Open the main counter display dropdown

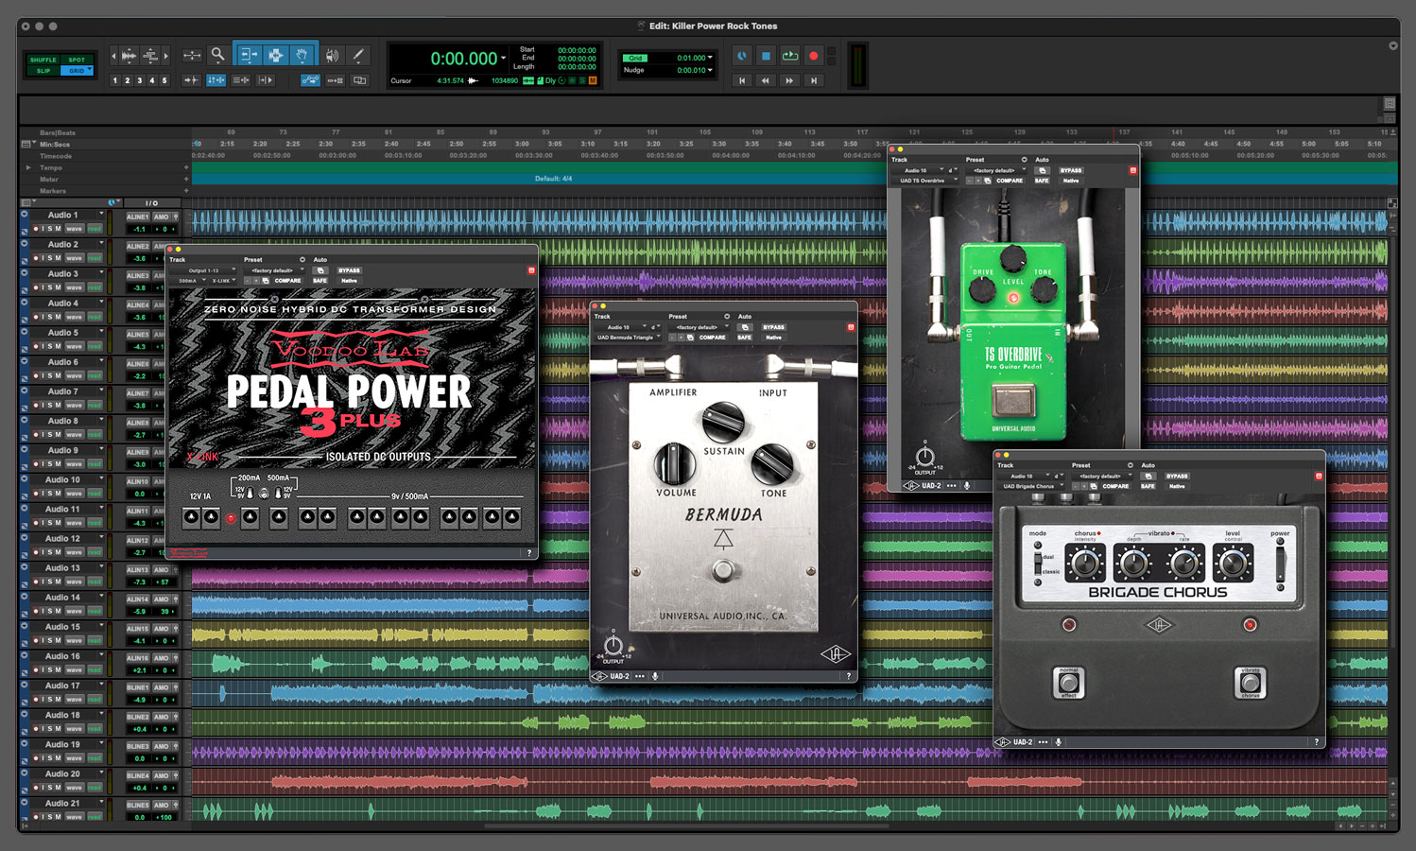[x=503, y=57]
